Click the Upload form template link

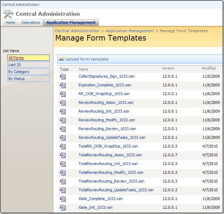coord(87,59)
